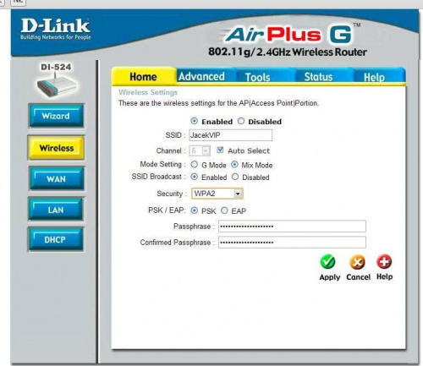Expand the Security WPA2 dropdown

click(x=217, y=194)
